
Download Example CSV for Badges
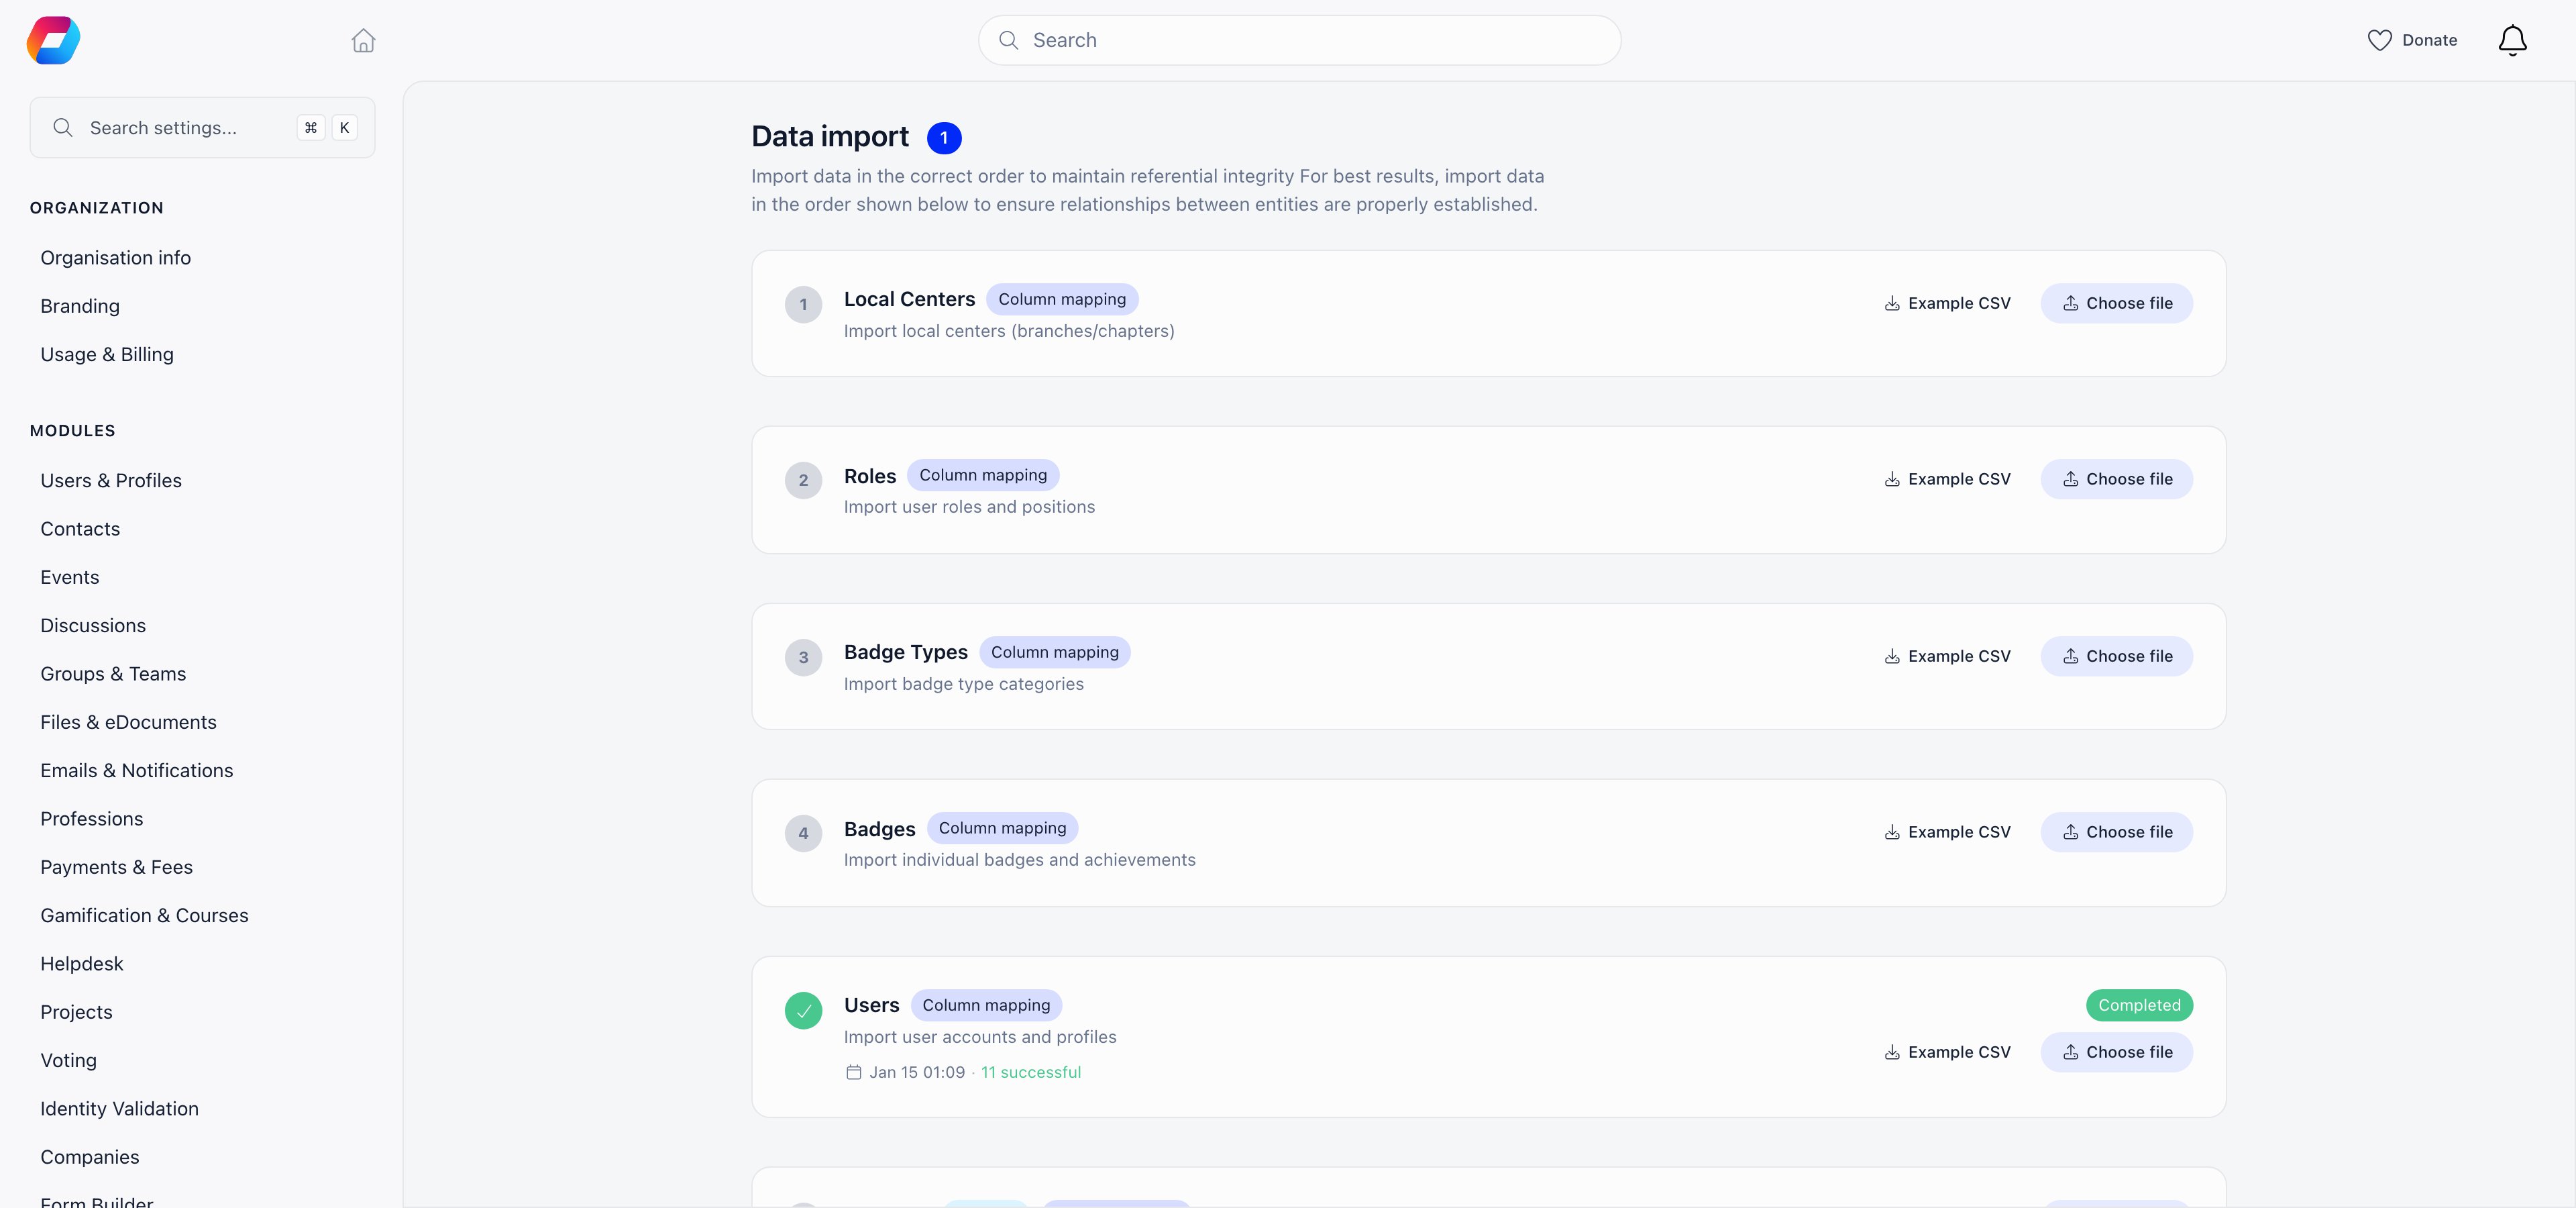(1947, 832)
